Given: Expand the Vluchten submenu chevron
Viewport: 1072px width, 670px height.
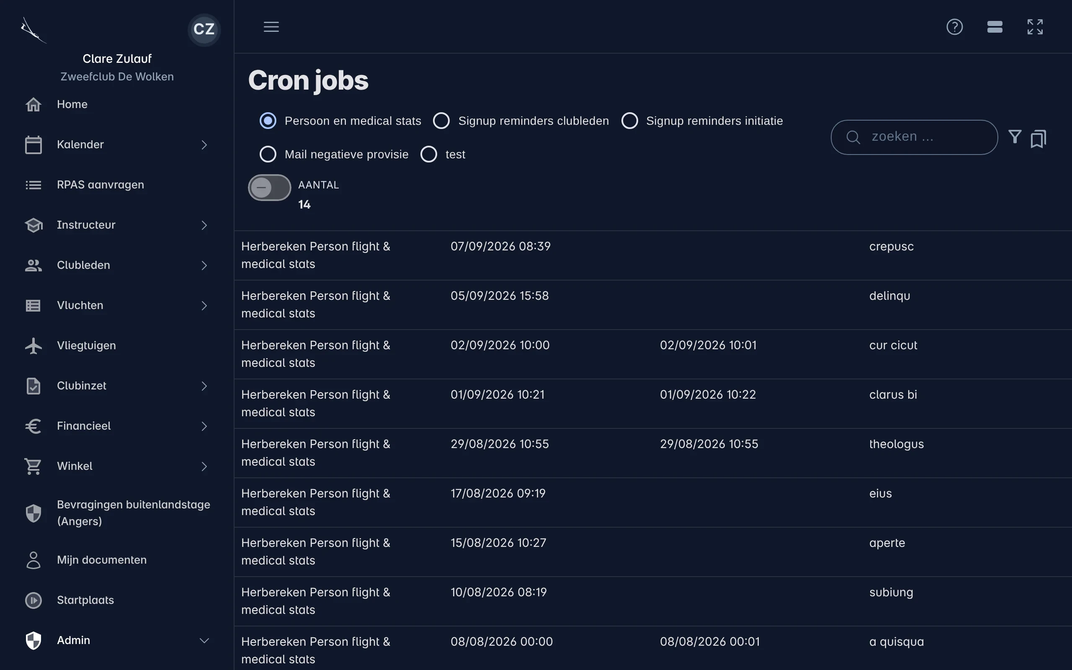Looking at the screenshot, I should tap(204, 306).
